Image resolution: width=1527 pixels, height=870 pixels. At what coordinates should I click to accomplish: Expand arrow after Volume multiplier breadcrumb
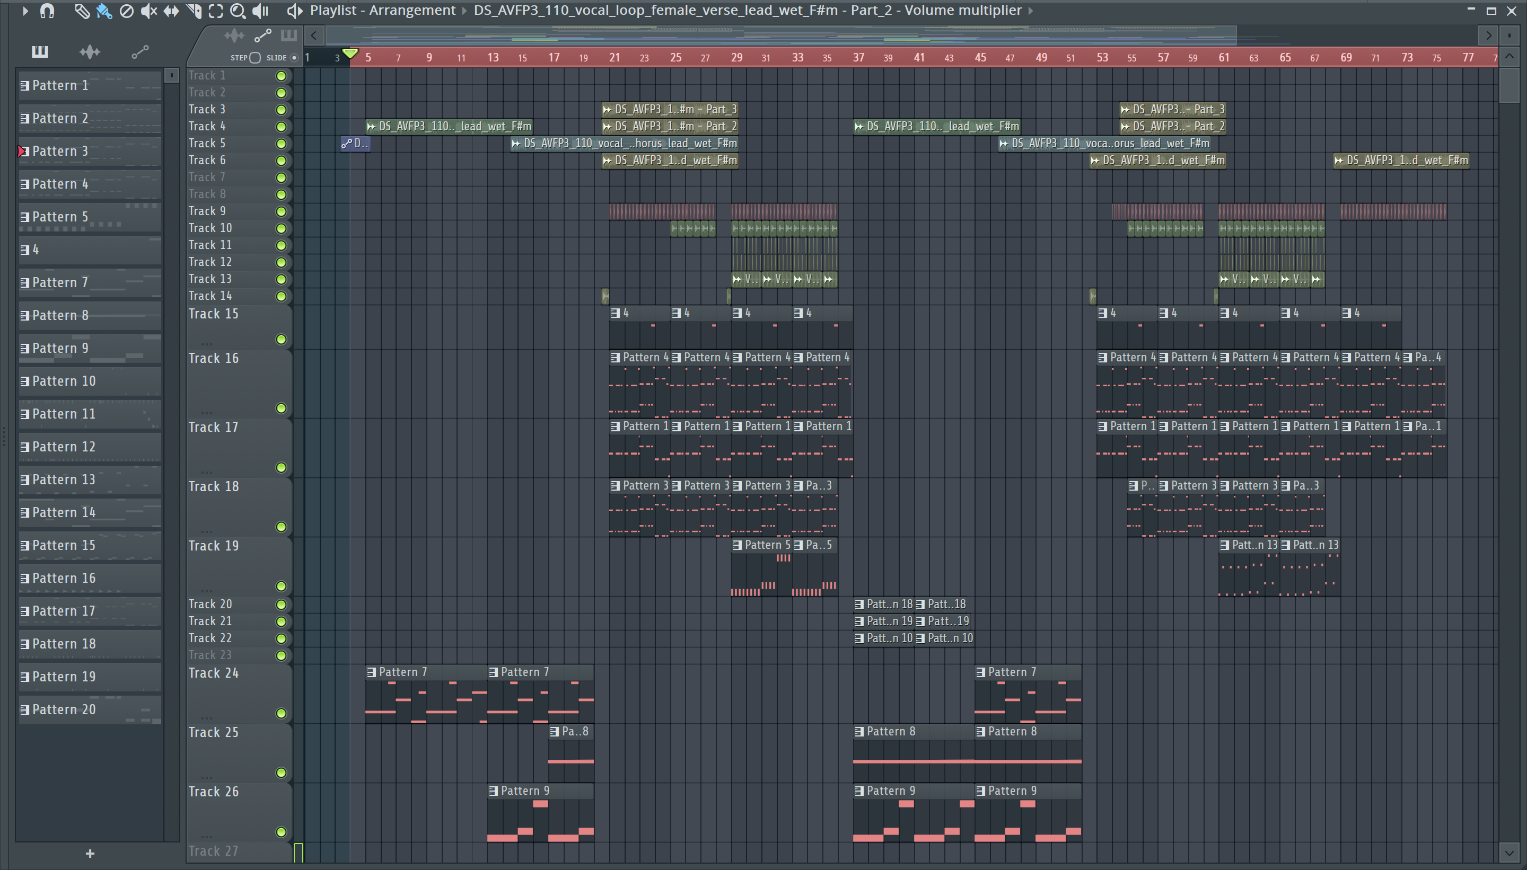tap(1030, 10)
